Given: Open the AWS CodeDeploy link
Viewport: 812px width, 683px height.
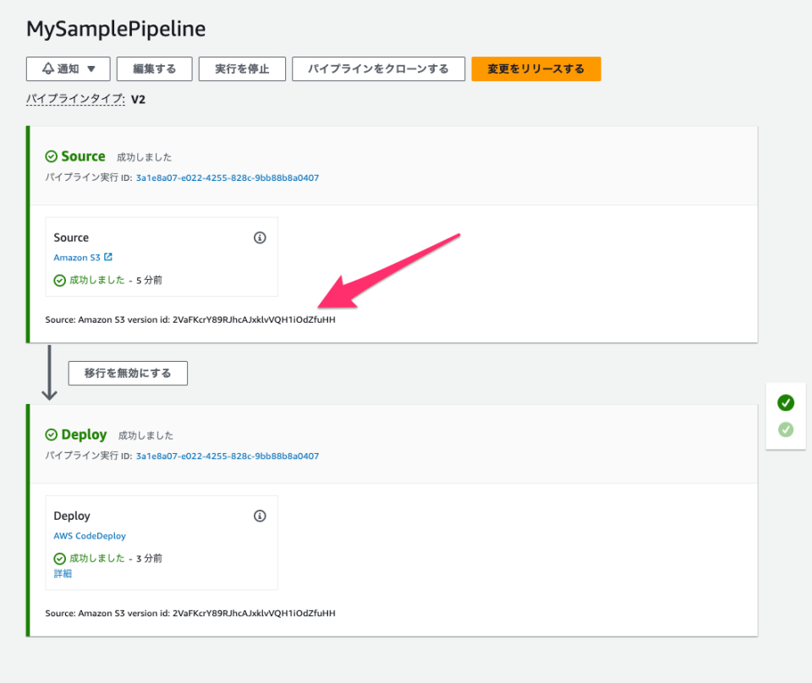Looking at the screenshot, I should (90, 536).
